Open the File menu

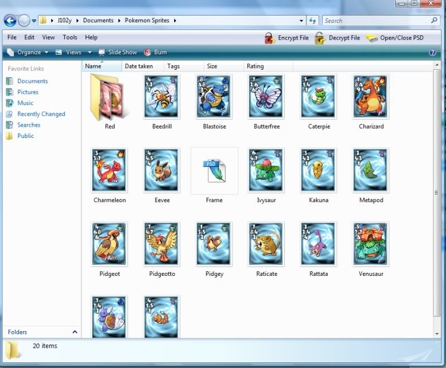[x=12, y=37]
